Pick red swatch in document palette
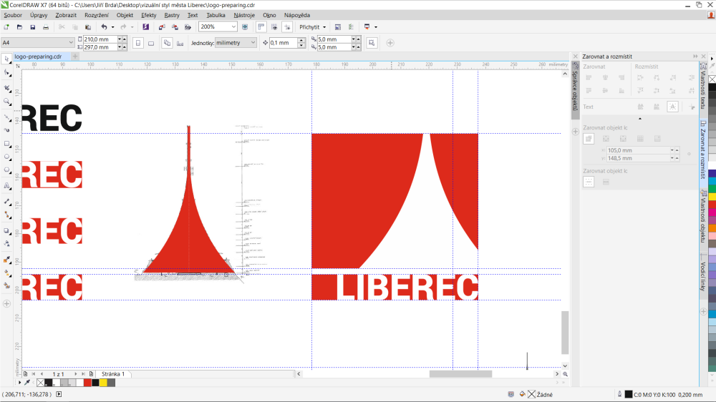The width and height of the screenshot is (716, 402). click(x=87, y=383)
